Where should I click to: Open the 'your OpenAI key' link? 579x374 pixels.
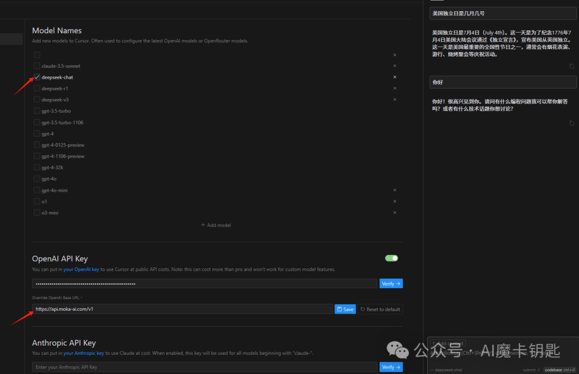click(x=81, y=270)
